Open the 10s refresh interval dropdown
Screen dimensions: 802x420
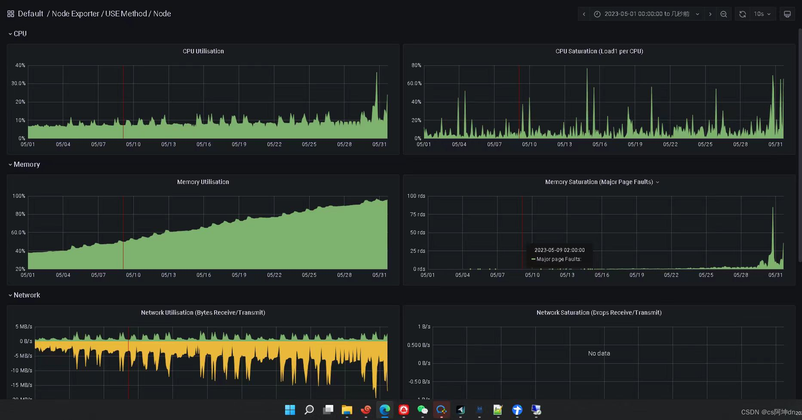tap(762, 14)
